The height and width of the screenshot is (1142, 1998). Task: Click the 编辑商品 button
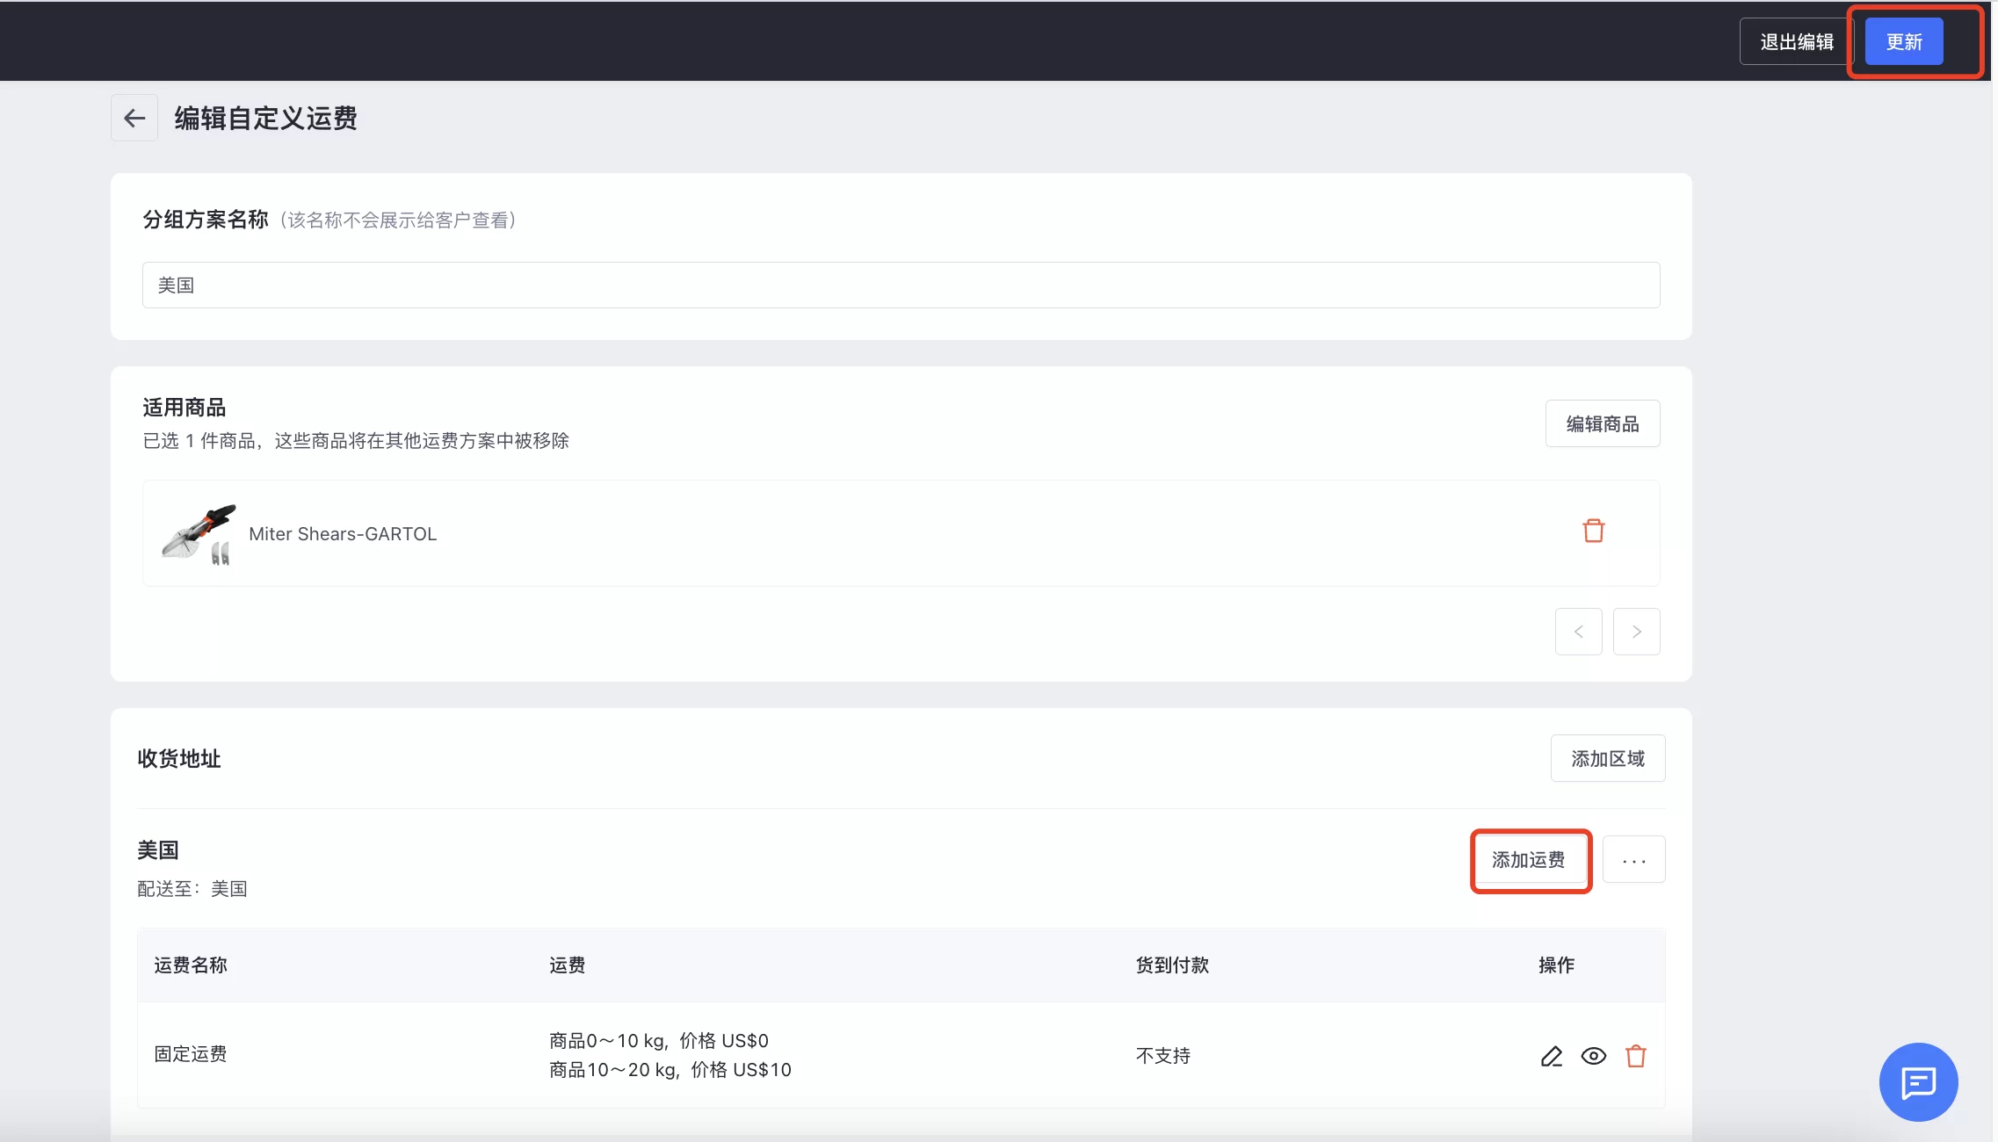tap(1601, 423)
